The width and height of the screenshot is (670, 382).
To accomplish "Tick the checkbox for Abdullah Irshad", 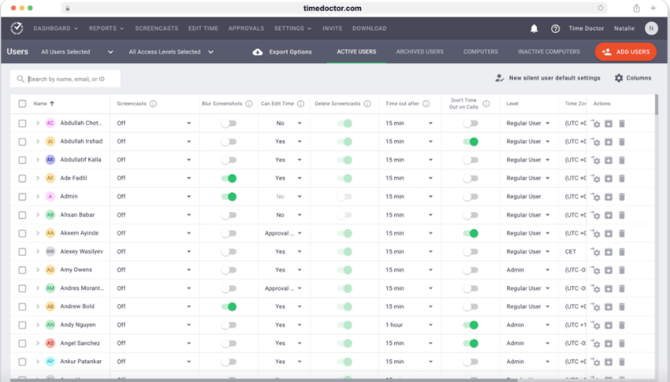I will pos(22,142).
